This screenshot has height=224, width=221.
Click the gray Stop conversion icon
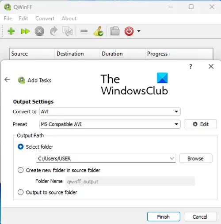point(39,31)
